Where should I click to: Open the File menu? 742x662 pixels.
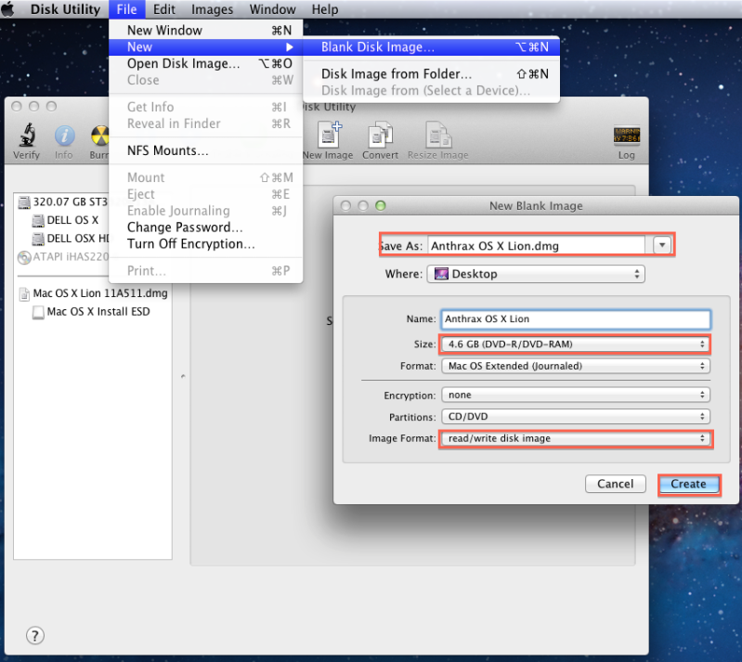tap(126, 9)
